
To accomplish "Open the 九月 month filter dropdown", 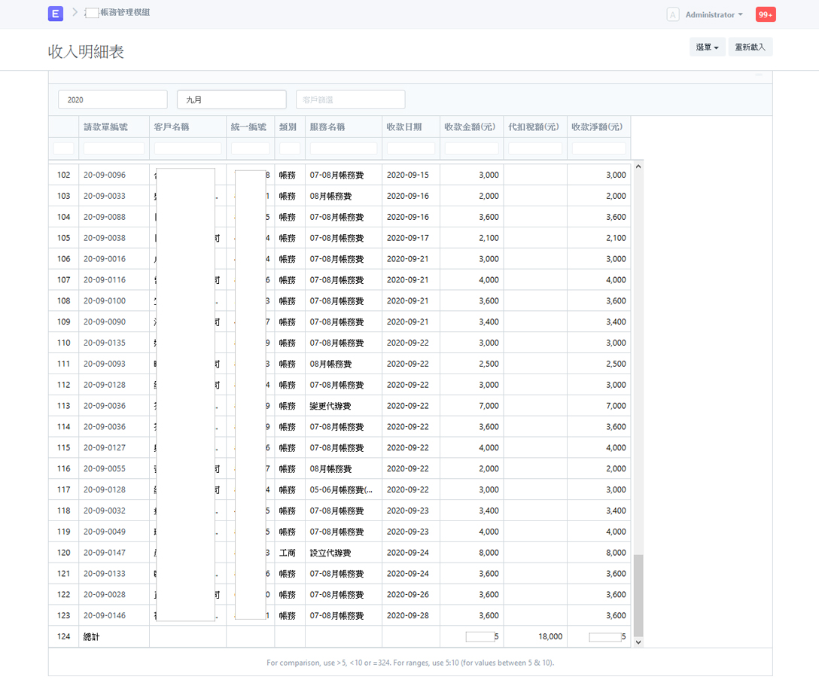I will [231, 99].
